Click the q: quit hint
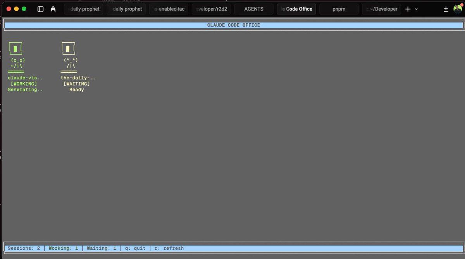The image size is (465, 259). 135,248
